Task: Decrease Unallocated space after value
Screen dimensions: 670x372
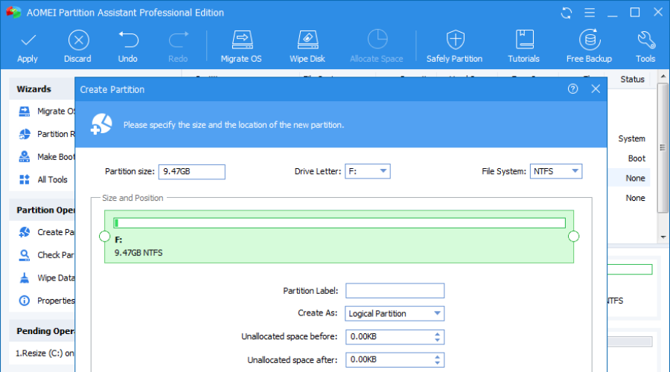Action: 437,363
